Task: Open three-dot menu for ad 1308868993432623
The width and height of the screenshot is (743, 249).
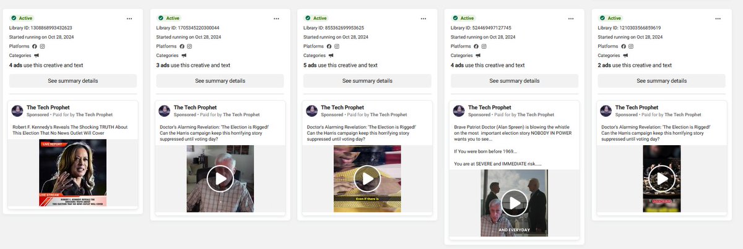Action: 129,19
